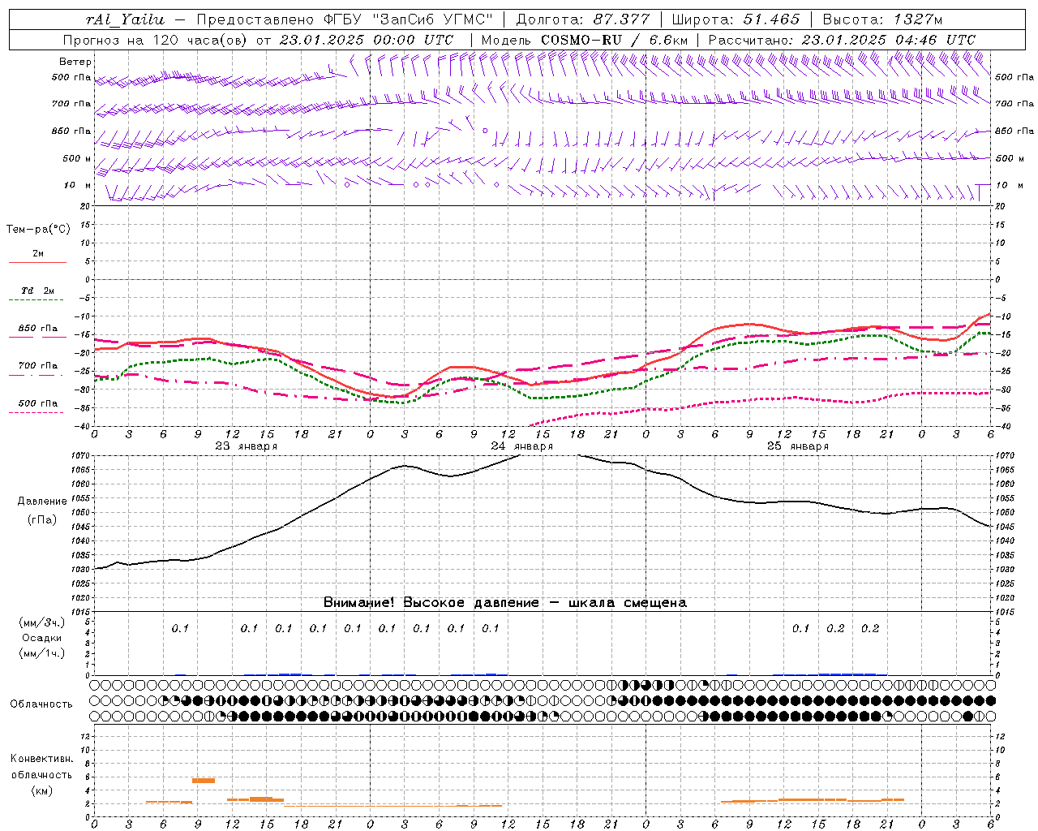
Task: Click the Высота: 1327м elevation value
Action: pyautogui.click(x=883, y=19)
